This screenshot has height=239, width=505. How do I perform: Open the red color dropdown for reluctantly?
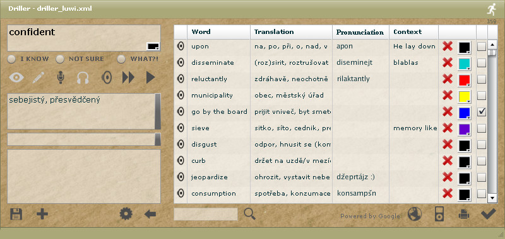[x=465, y=79]
